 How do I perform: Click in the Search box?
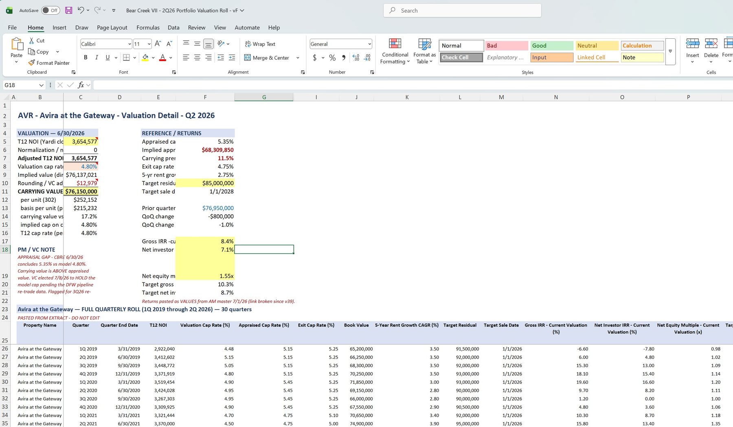(x=462, y=10)
